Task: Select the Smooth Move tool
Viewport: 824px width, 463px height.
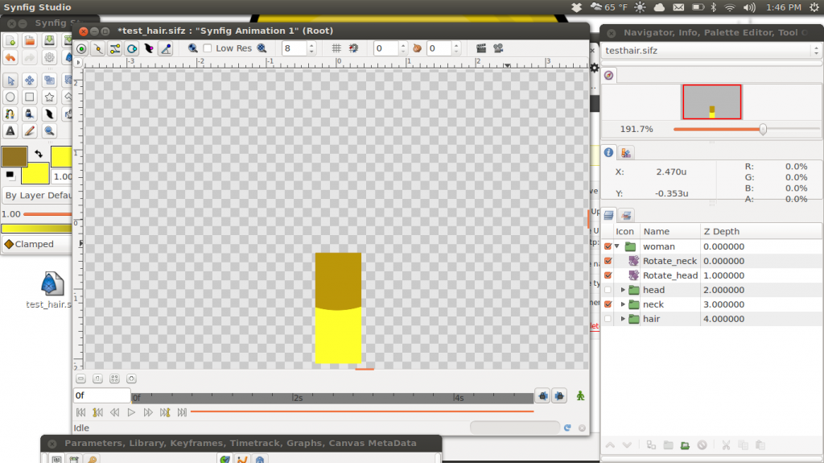Action: coord(30,81)
